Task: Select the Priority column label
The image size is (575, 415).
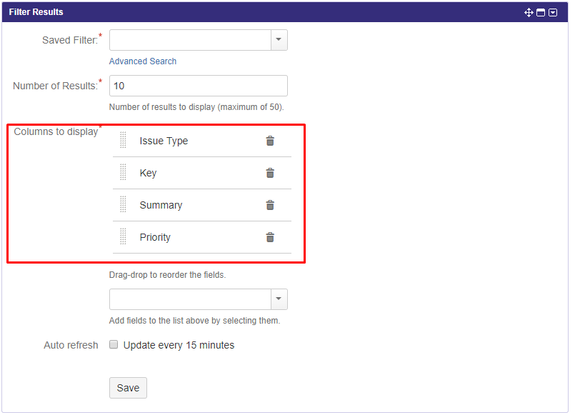Action: click(x=155, y=237)
